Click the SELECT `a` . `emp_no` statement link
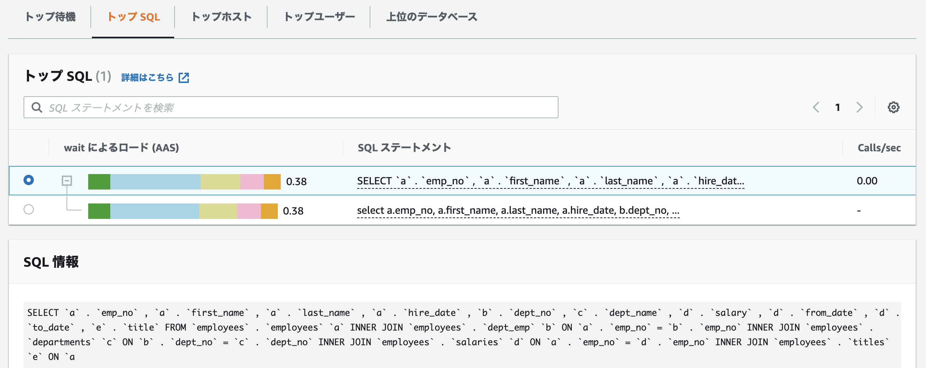This screenshot has width=926, height=368. pos(550,181)
